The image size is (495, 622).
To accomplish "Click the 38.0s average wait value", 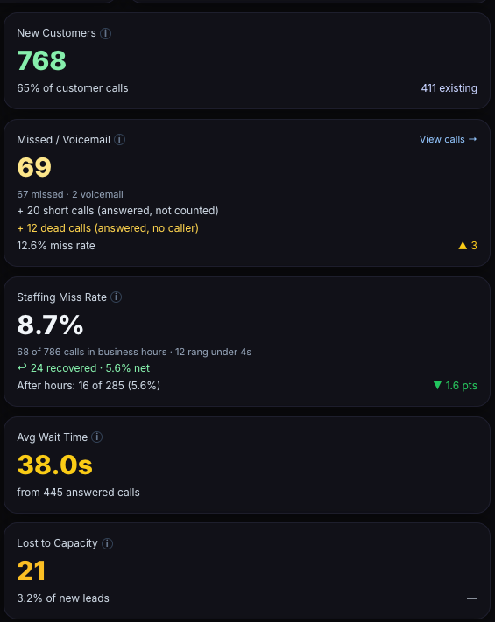I will (x=55, y=465).
